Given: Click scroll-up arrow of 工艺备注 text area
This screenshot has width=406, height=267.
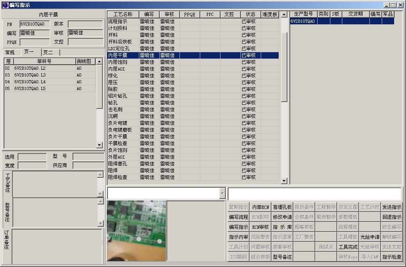Looking at the screenshot, I should (100, 175).
